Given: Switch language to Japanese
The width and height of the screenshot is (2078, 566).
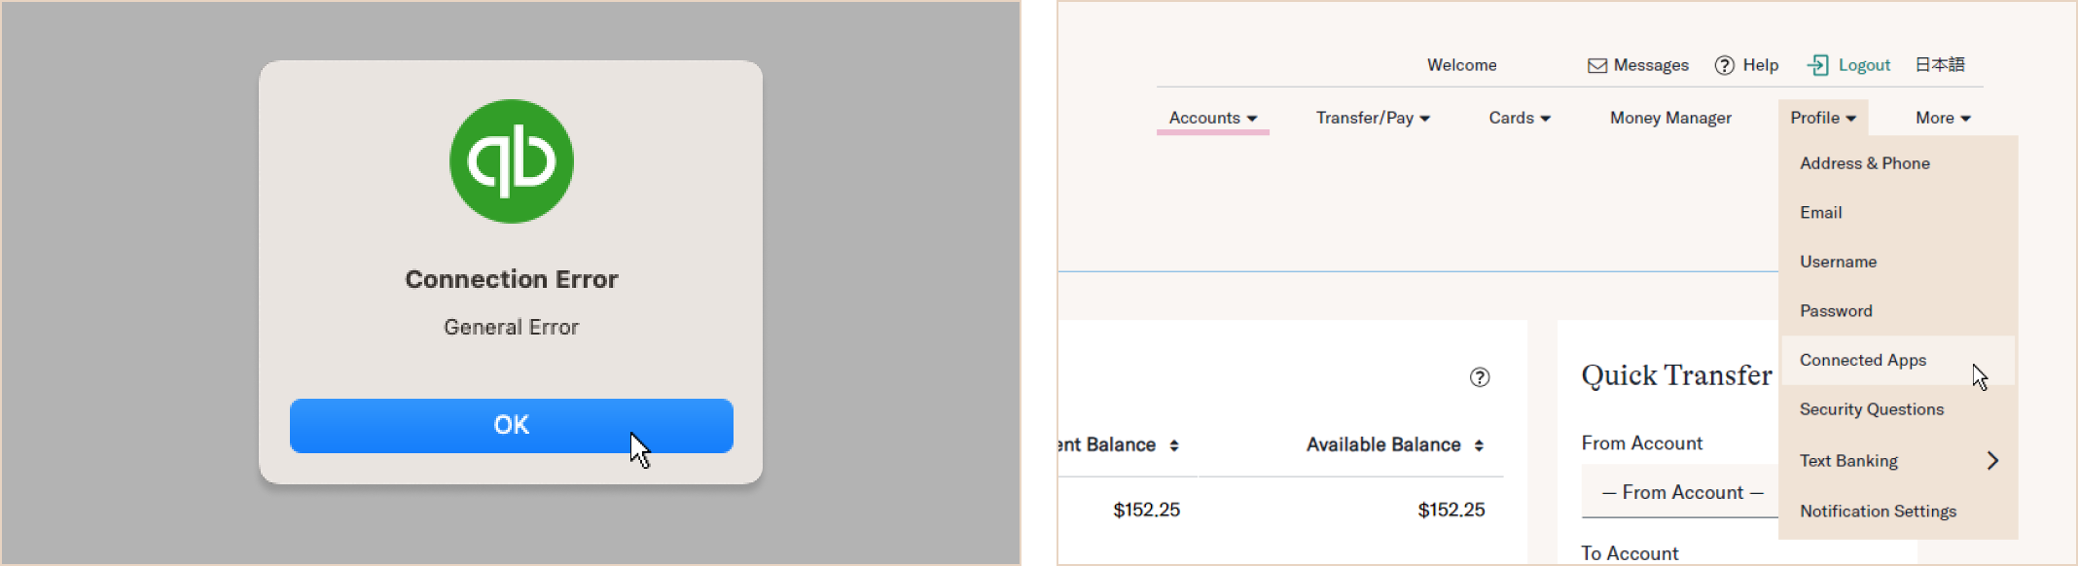Looking at the screenshot, I should click(1939, 65).
